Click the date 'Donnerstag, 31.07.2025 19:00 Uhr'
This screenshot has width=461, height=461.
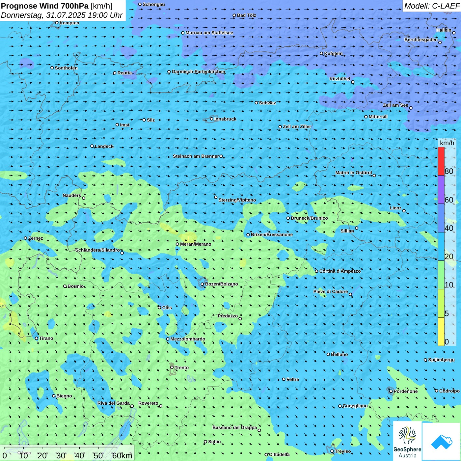tap(62, 15)
